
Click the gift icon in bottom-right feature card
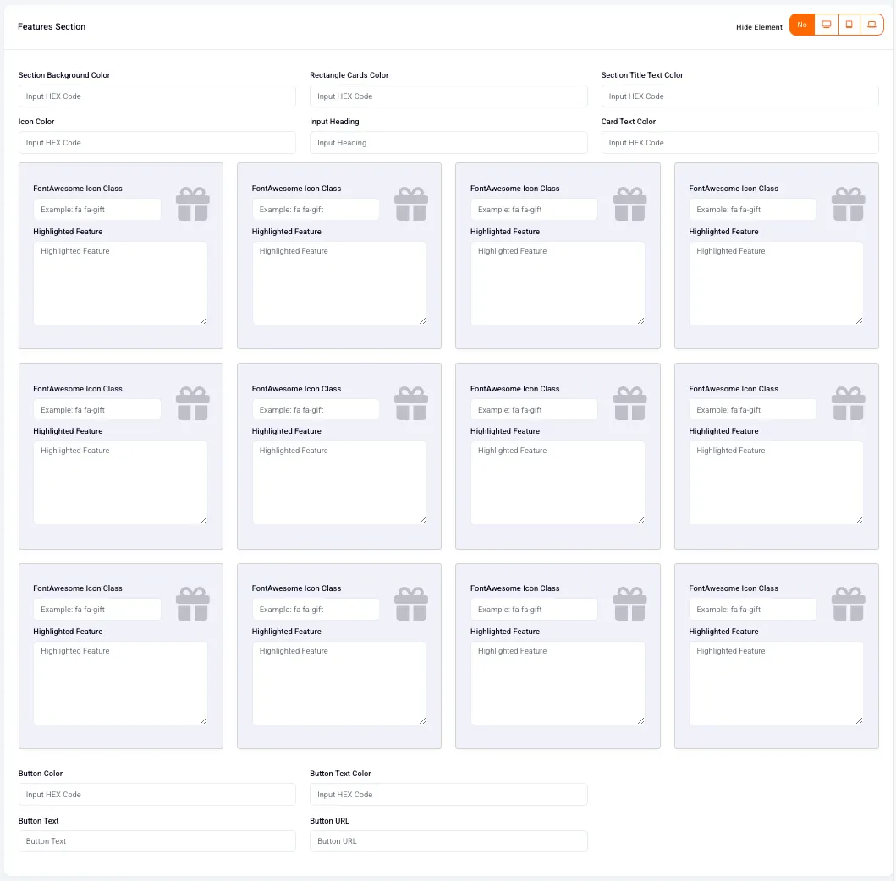click(848, 604)
